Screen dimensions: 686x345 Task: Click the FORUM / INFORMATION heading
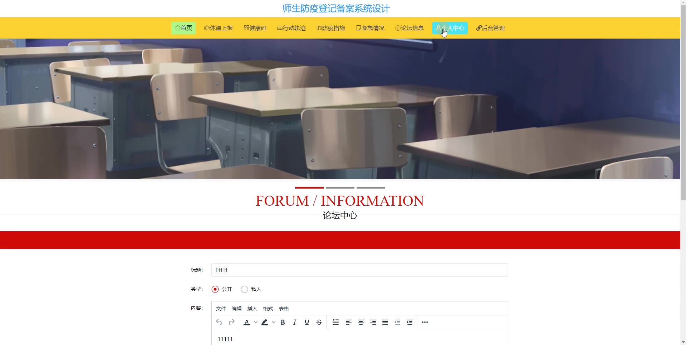[340, 201]
